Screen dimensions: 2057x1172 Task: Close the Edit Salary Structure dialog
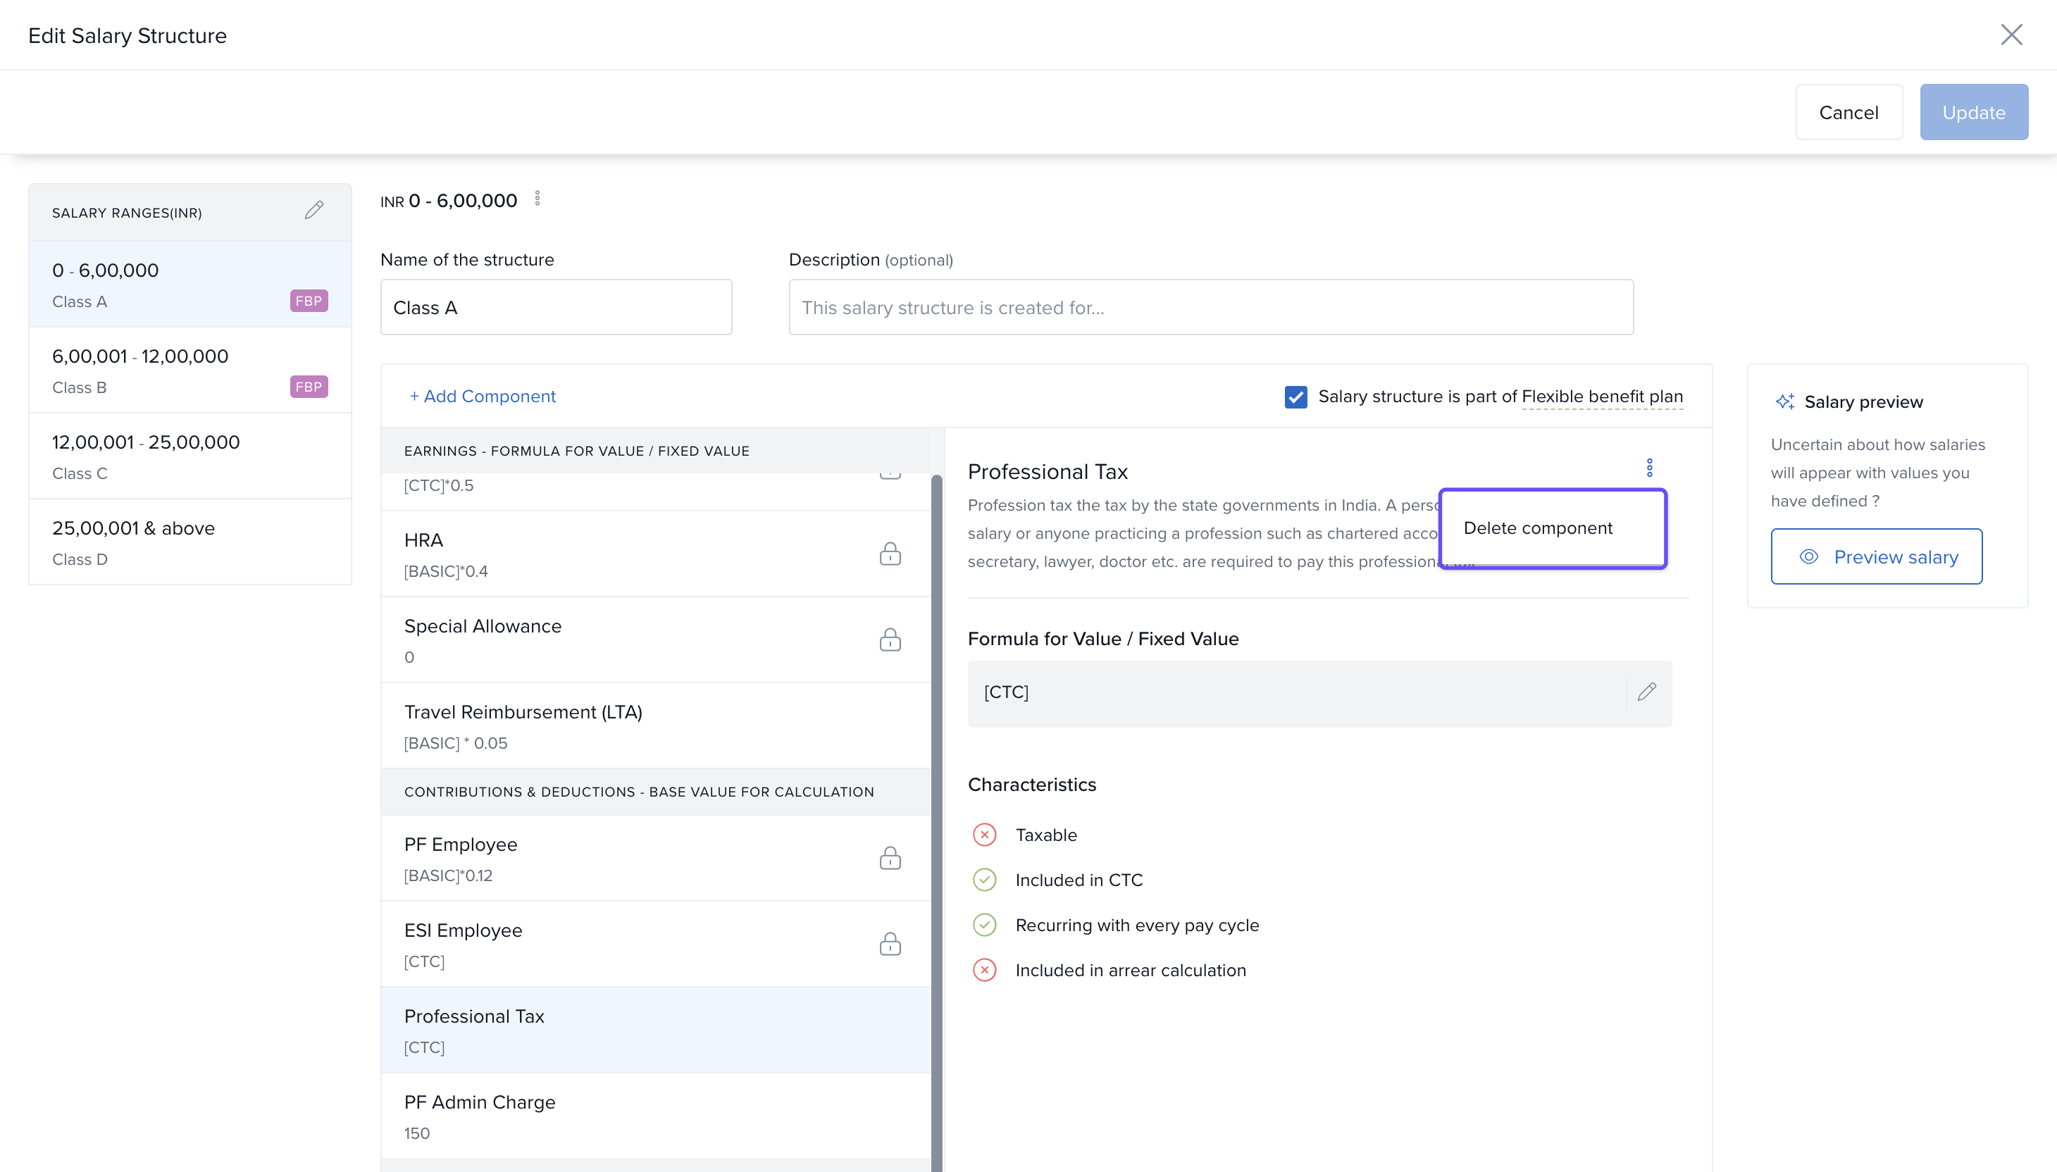tap(2011, 35)
